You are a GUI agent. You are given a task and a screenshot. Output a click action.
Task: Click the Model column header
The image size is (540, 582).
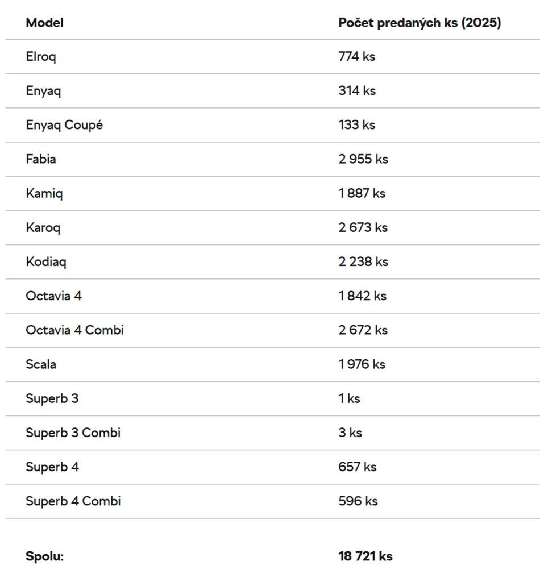tap(44, 23)
